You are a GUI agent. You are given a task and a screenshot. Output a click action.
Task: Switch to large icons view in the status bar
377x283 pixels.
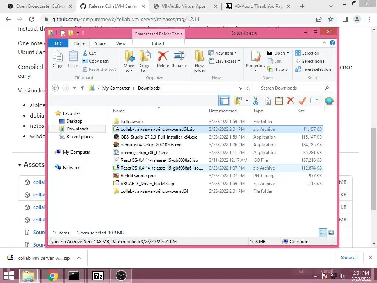click(331, 233)
